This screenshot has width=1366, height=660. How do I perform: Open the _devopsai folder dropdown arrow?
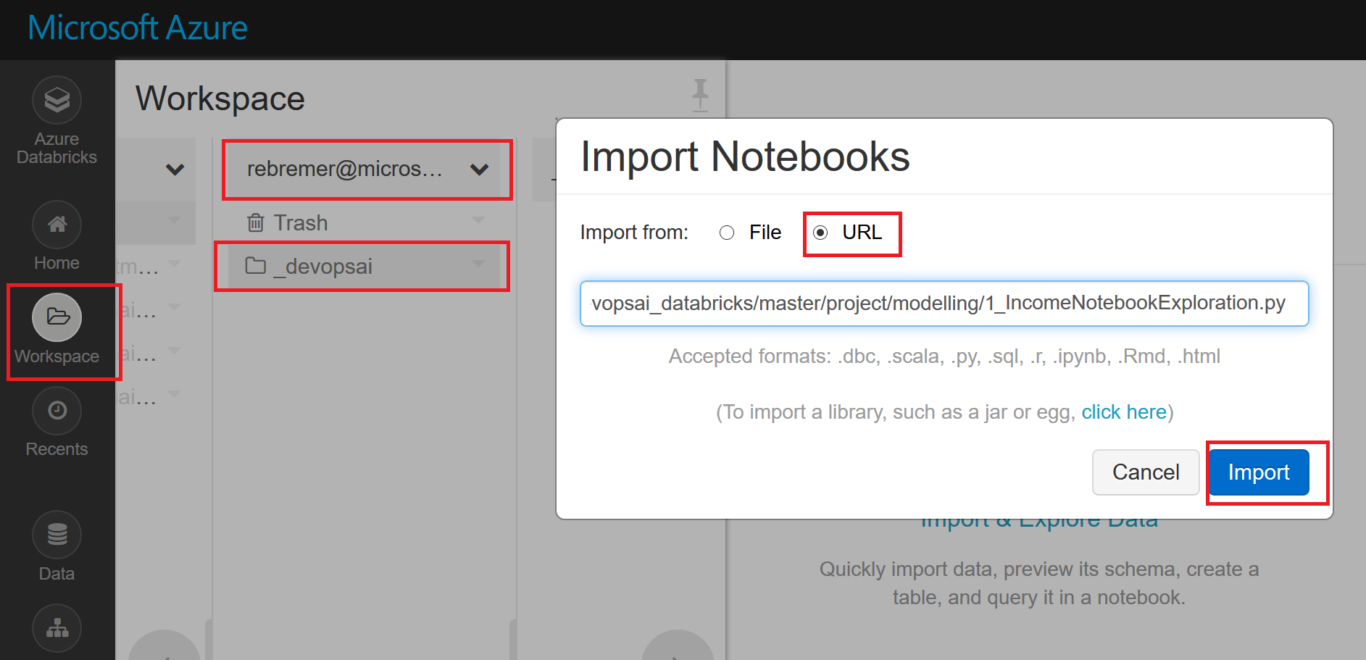[x=478, y=264]
